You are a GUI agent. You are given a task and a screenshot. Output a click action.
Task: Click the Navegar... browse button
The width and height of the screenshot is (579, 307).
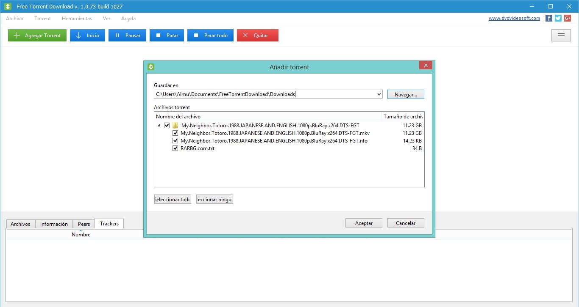(406, 95)
